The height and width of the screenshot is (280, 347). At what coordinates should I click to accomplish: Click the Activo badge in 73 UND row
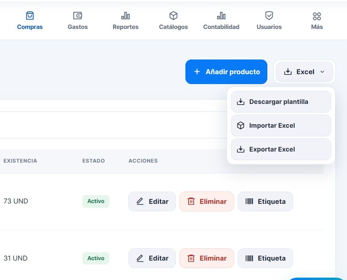point(96,201)
